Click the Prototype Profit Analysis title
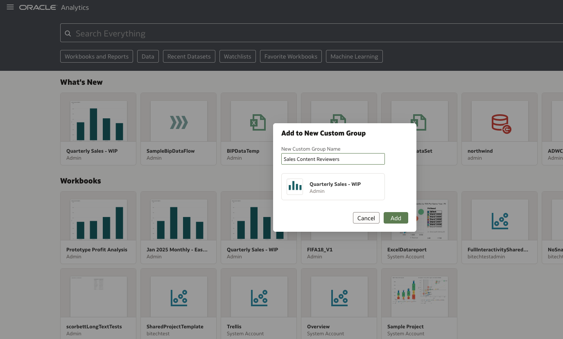 click(97, 250)
